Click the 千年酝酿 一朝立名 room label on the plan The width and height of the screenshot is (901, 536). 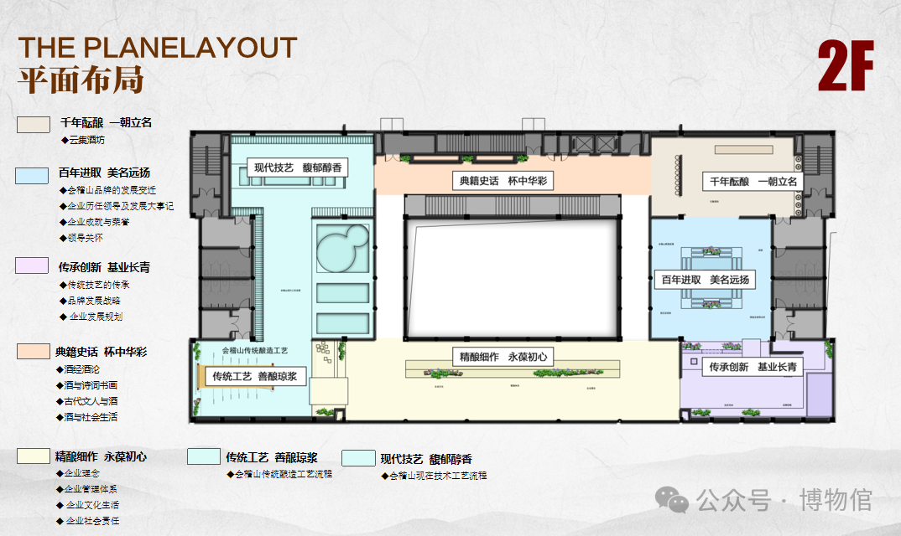click(x=753, y=182)
